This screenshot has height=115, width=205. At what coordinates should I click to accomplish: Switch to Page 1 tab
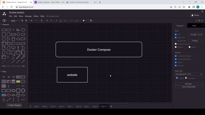coord(37,106)
